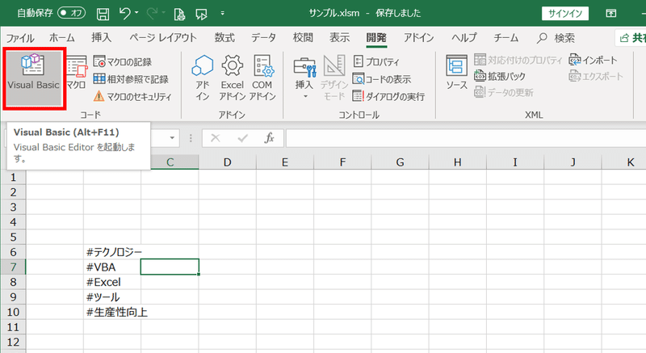Click cell containing #テクノロジー
The width and height of the screenshot is (646, 353).
[x=112, y=252]
